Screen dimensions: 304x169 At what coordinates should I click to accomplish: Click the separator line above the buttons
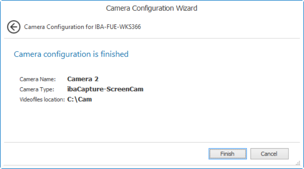[152, 143]
